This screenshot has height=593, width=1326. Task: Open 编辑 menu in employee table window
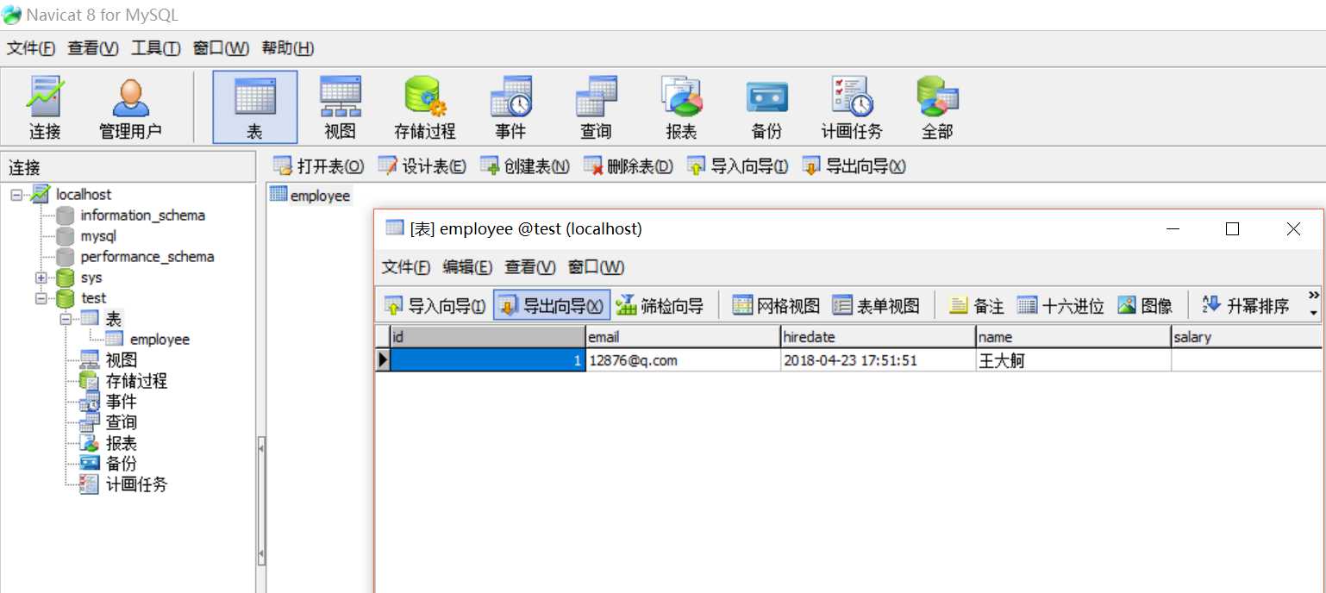tap(467, 267)
